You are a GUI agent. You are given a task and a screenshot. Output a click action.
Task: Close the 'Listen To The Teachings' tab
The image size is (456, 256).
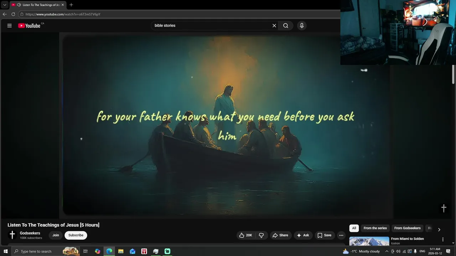tap(63, 5)
